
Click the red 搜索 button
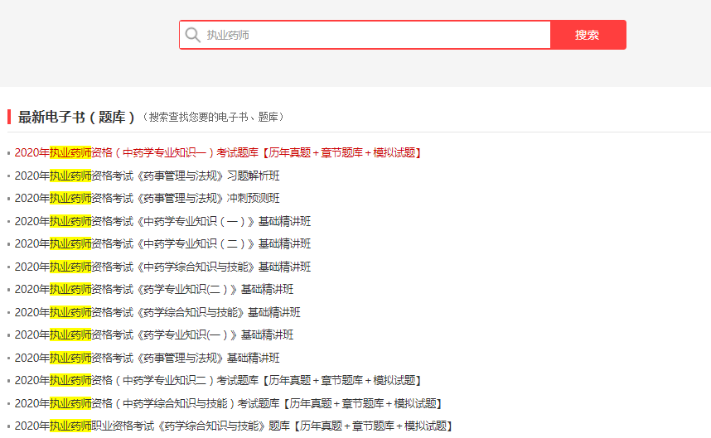[588, 35]
